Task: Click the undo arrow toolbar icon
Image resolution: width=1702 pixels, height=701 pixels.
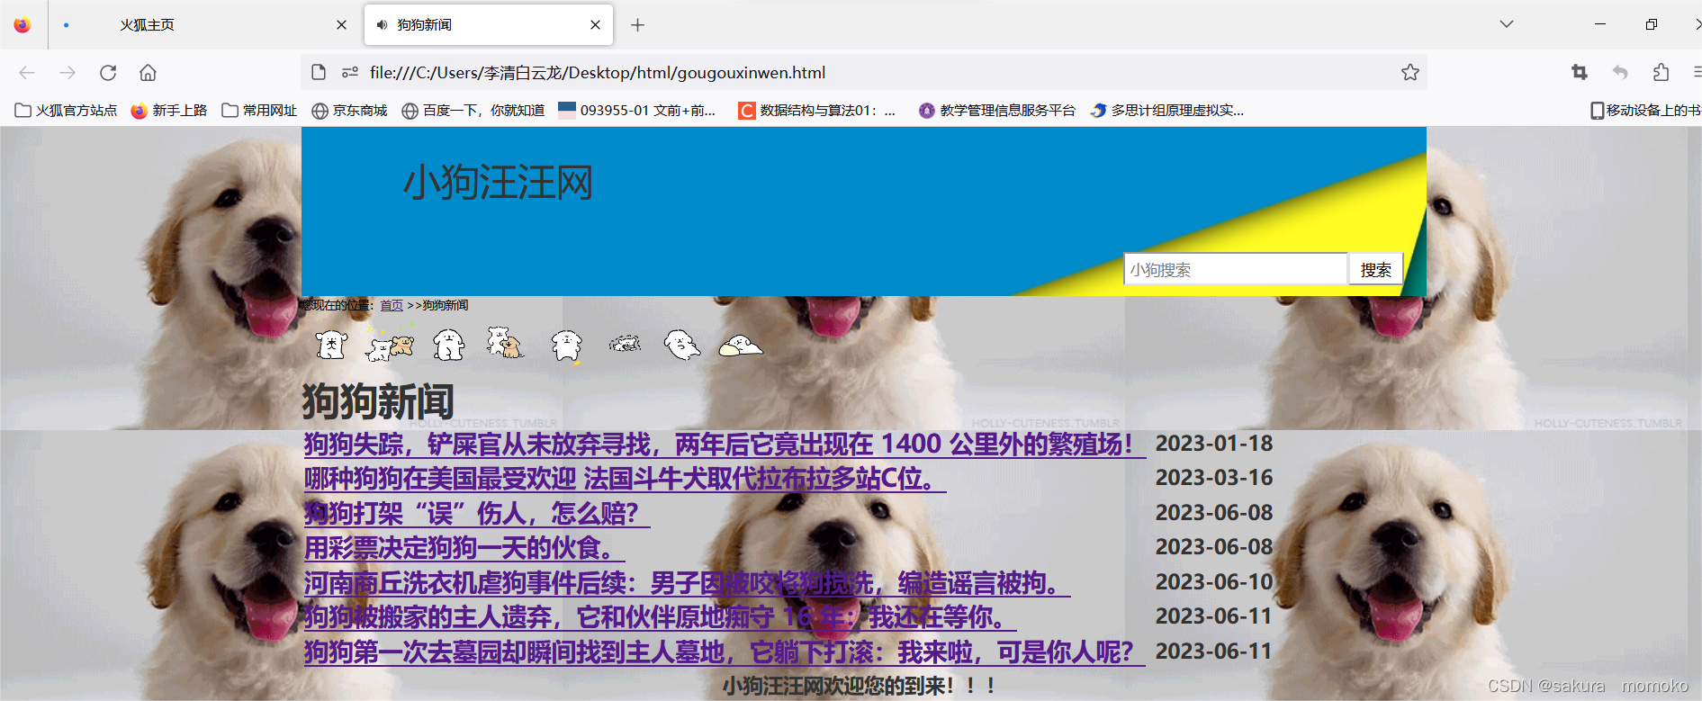Action: point(1620,72)
